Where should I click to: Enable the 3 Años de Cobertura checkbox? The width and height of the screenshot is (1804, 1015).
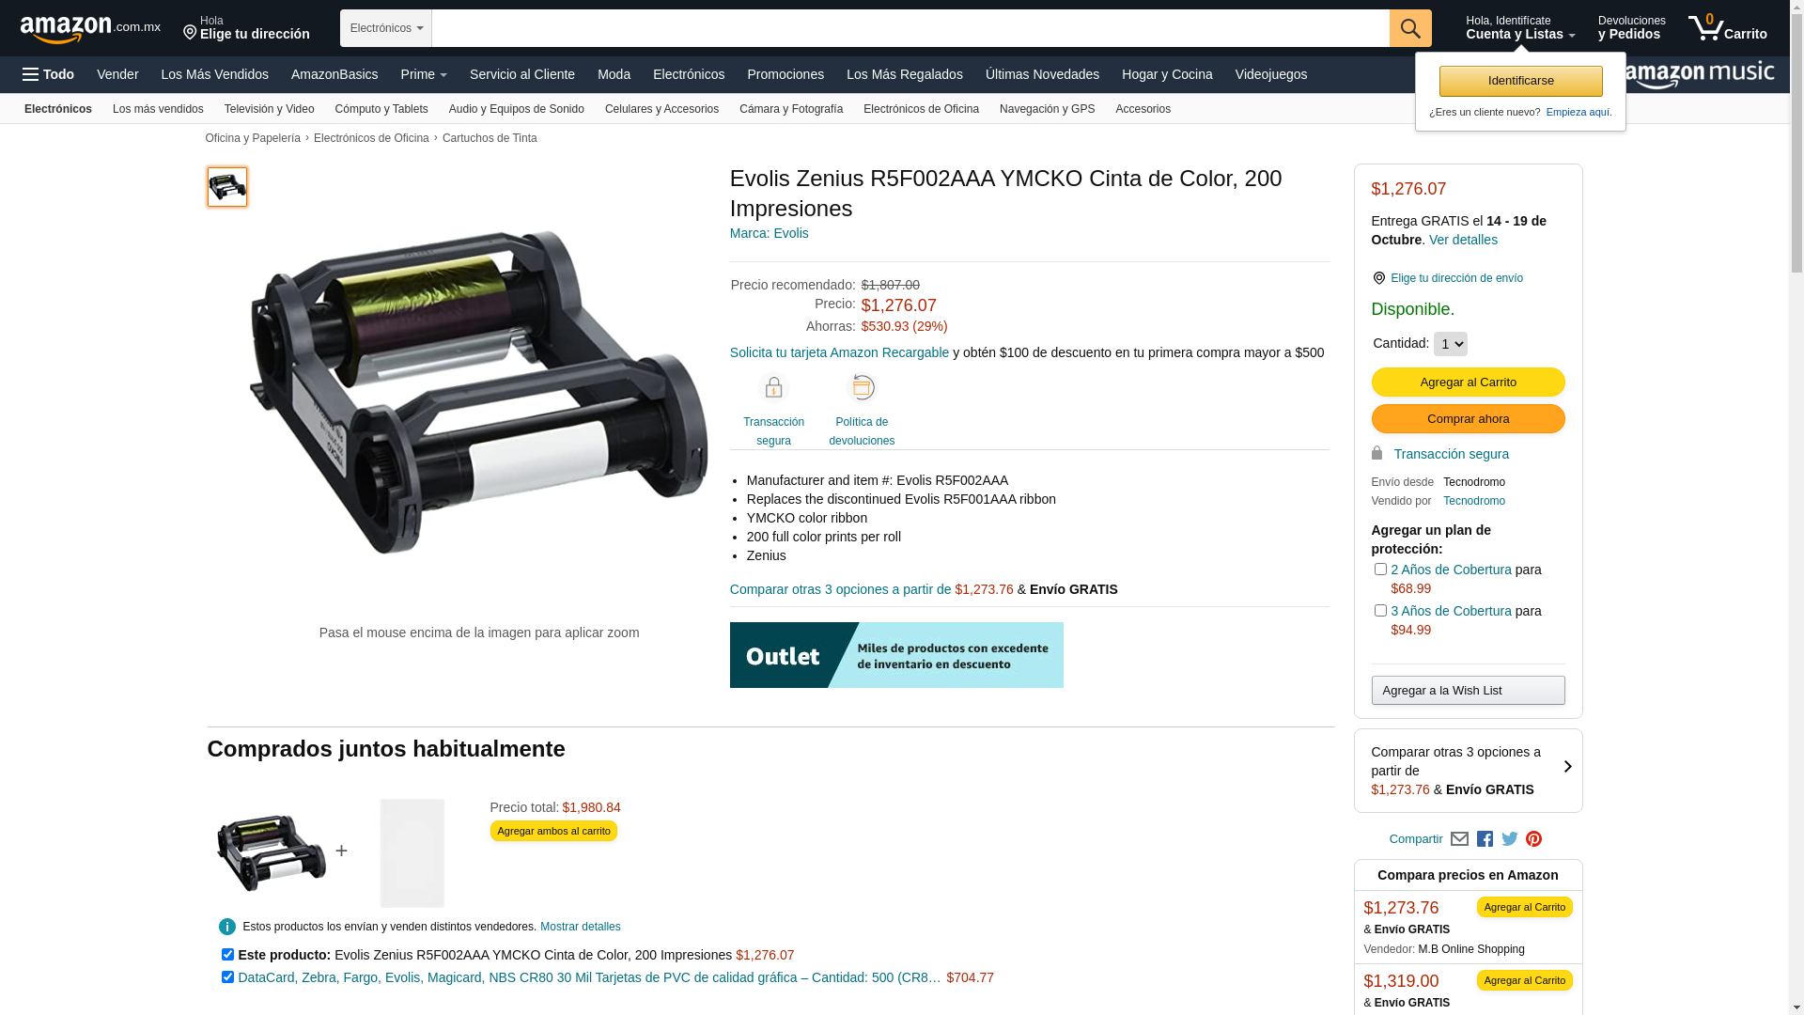[1380, 611]
